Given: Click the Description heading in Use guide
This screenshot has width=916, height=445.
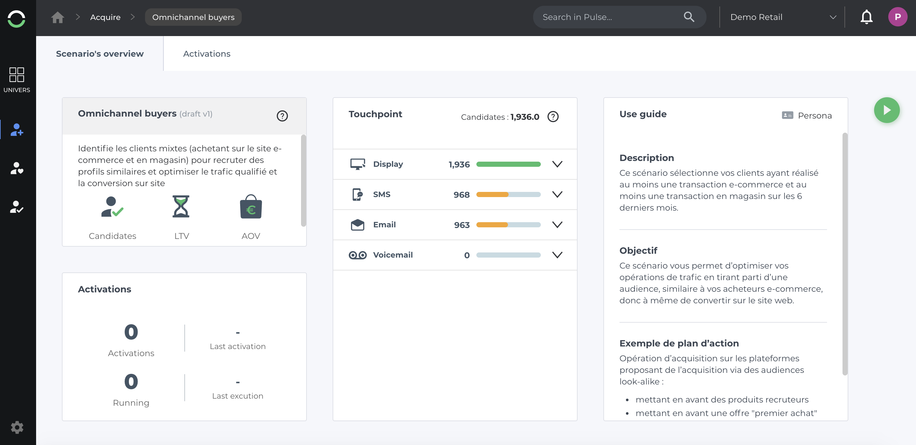Looking at the screenshot, I should pyautogui.click(x=647, y=158).
